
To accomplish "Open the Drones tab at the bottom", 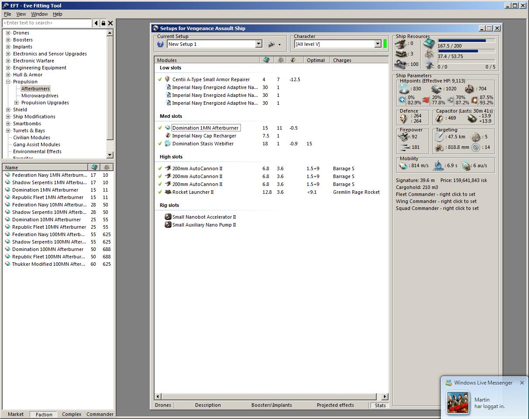I will [x=163, y=405].
